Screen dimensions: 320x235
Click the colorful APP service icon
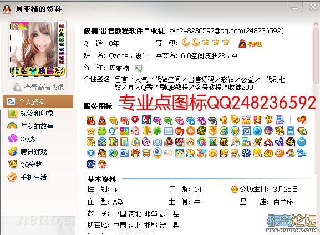coord(124,131)
